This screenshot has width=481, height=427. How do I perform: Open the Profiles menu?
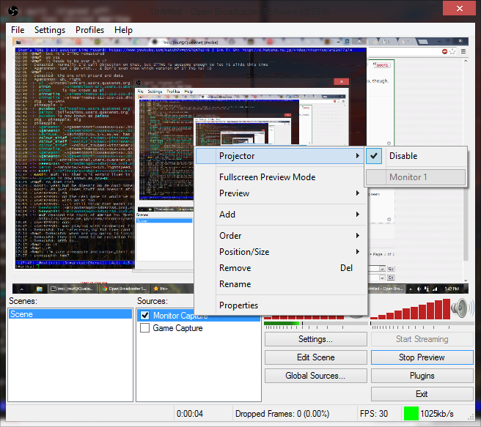89,30
